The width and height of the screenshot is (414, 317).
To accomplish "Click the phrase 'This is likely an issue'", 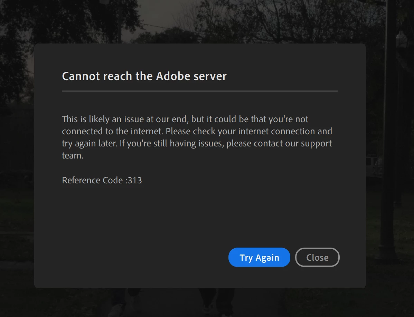I will tap(103, 119).
